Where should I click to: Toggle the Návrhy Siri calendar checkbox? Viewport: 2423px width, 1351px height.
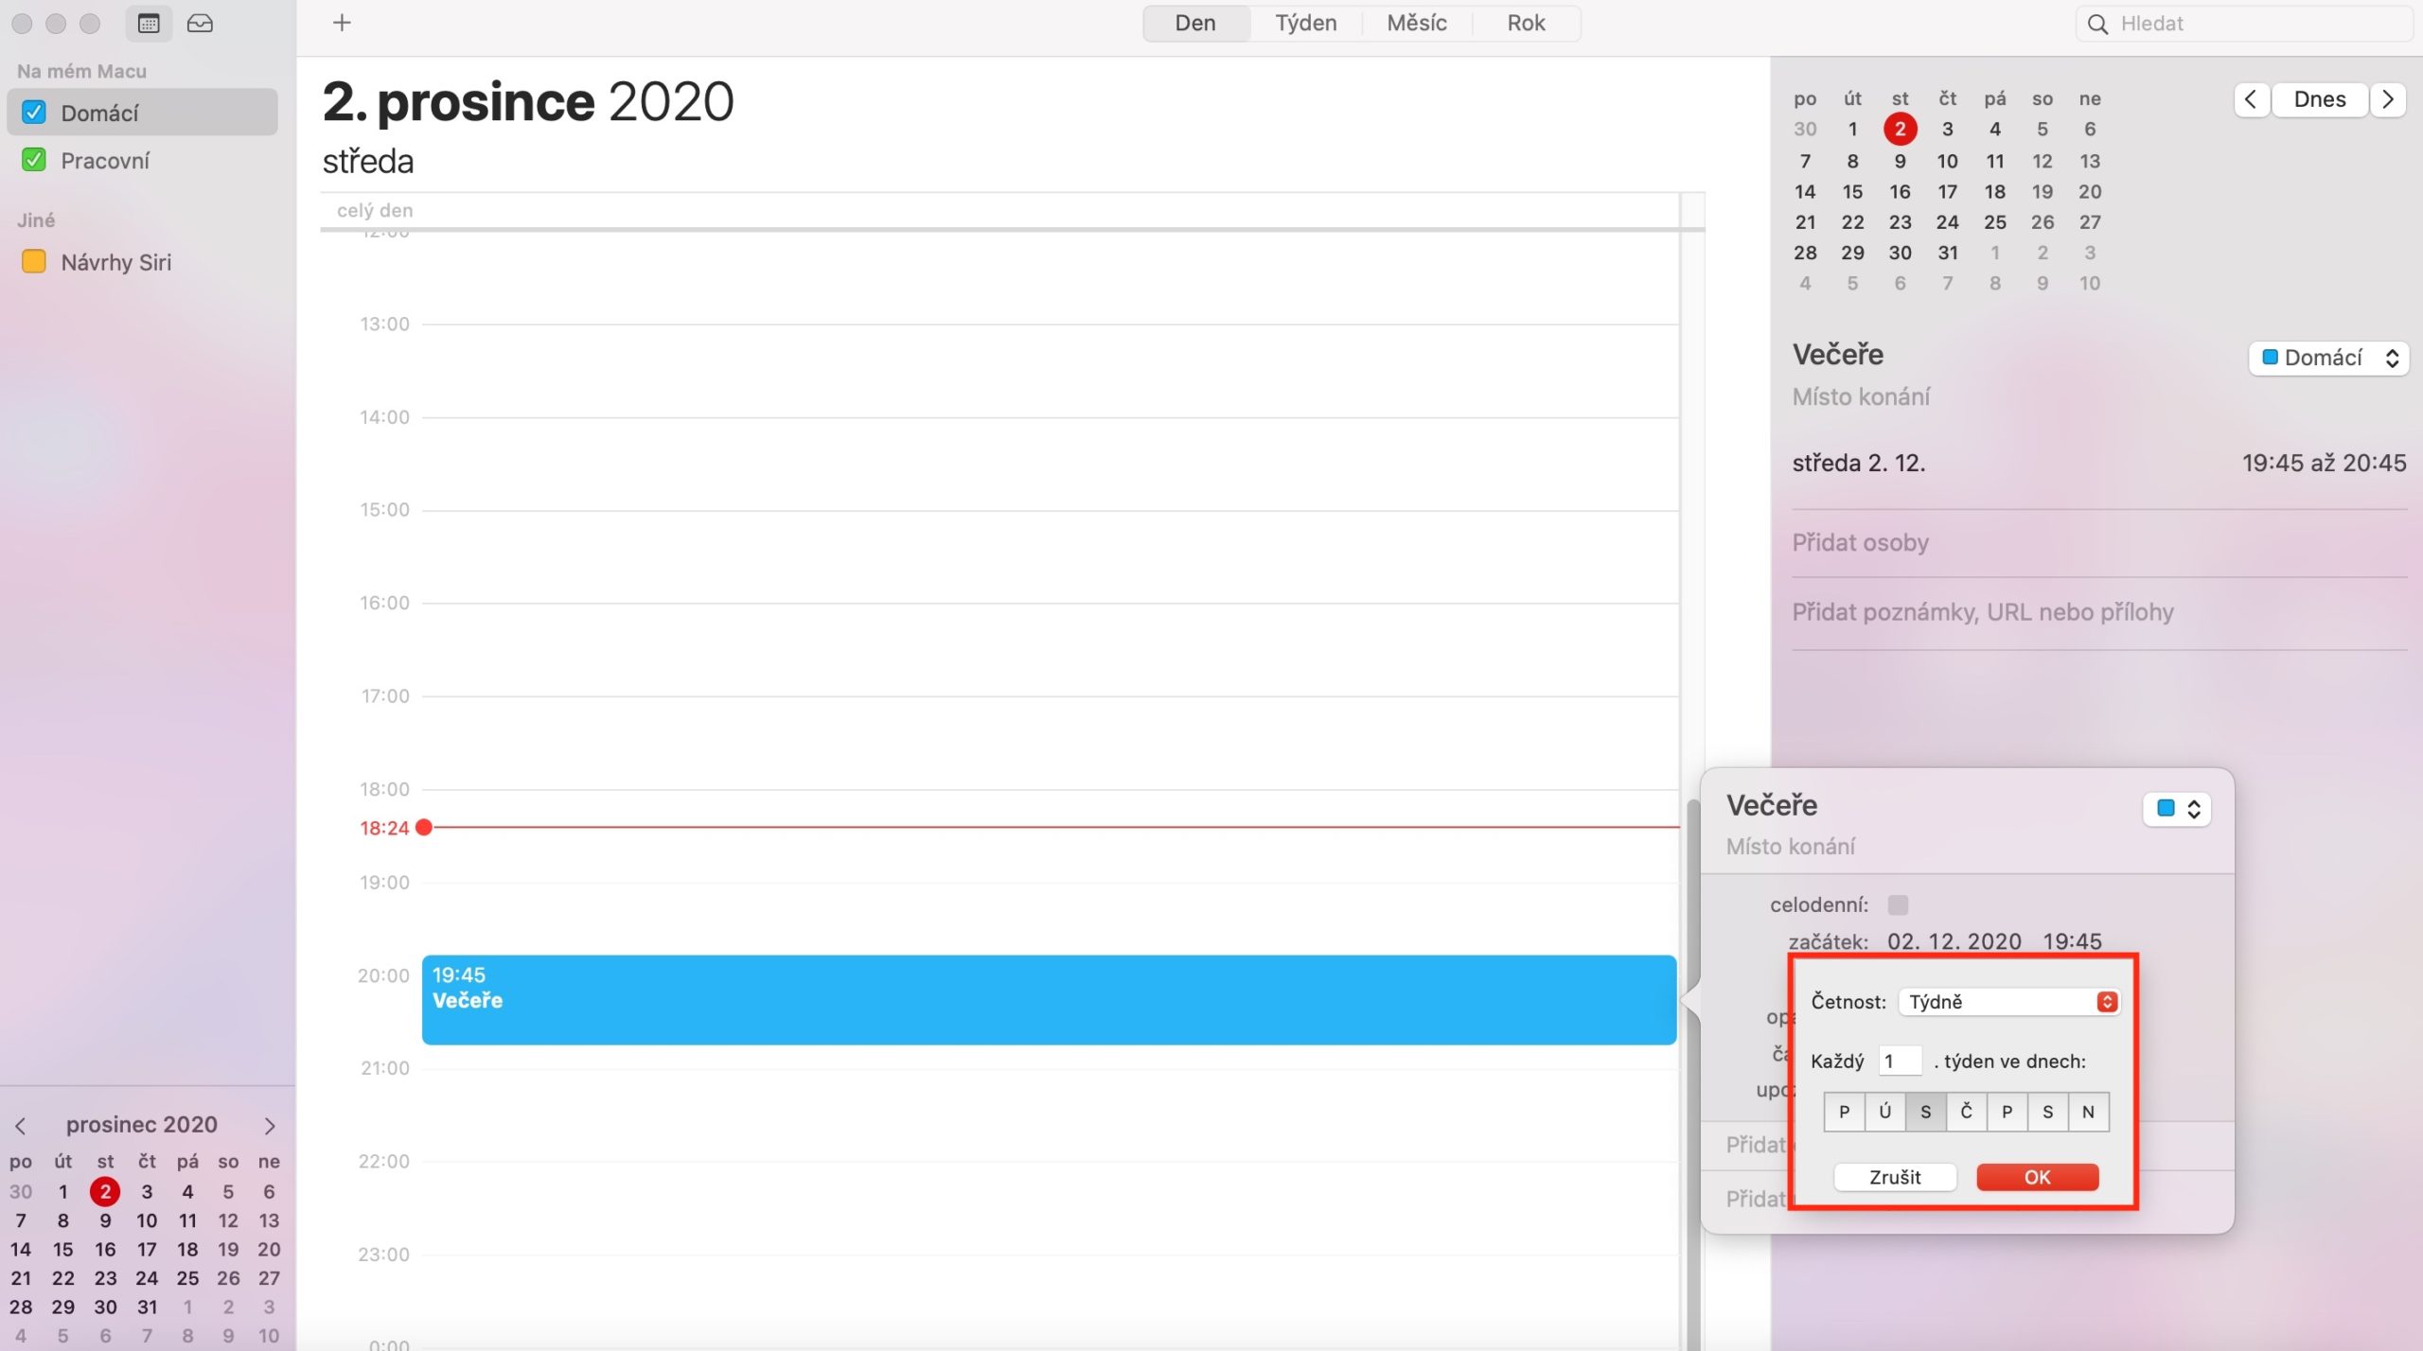pyautogui.click(x=34, y=261)
